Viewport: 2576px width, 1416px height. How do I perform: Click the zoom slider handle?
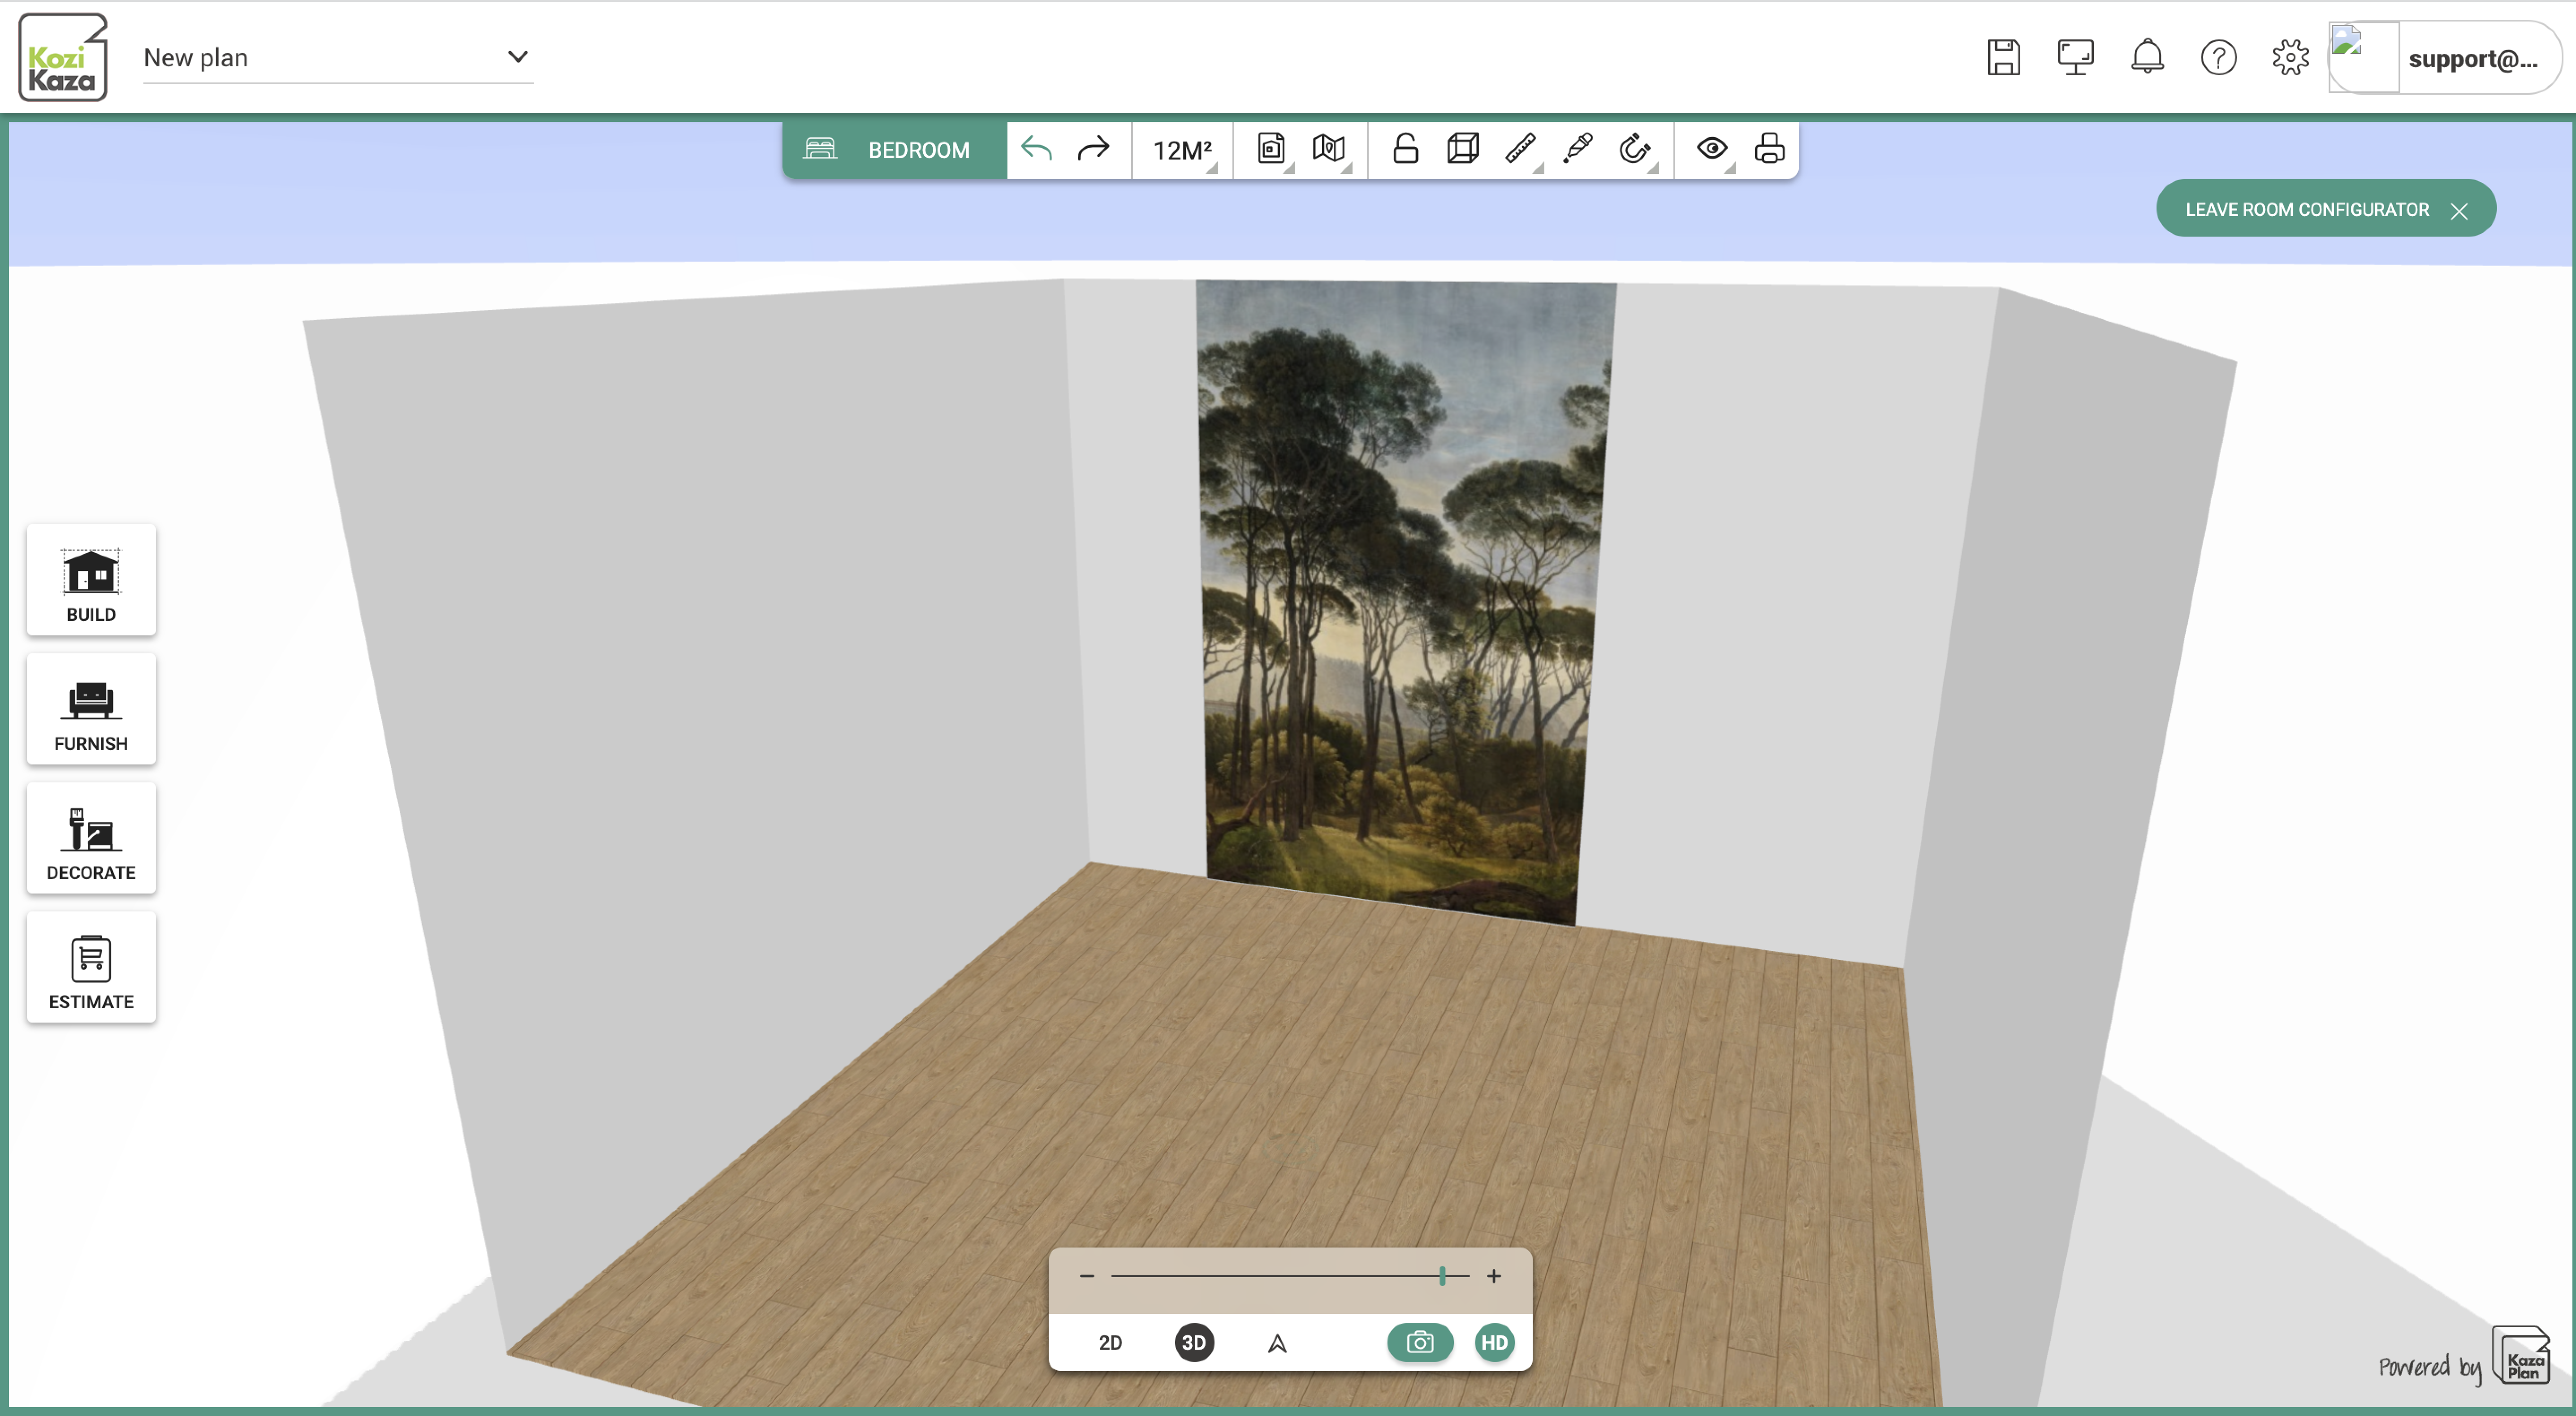pos(1442,1276)
